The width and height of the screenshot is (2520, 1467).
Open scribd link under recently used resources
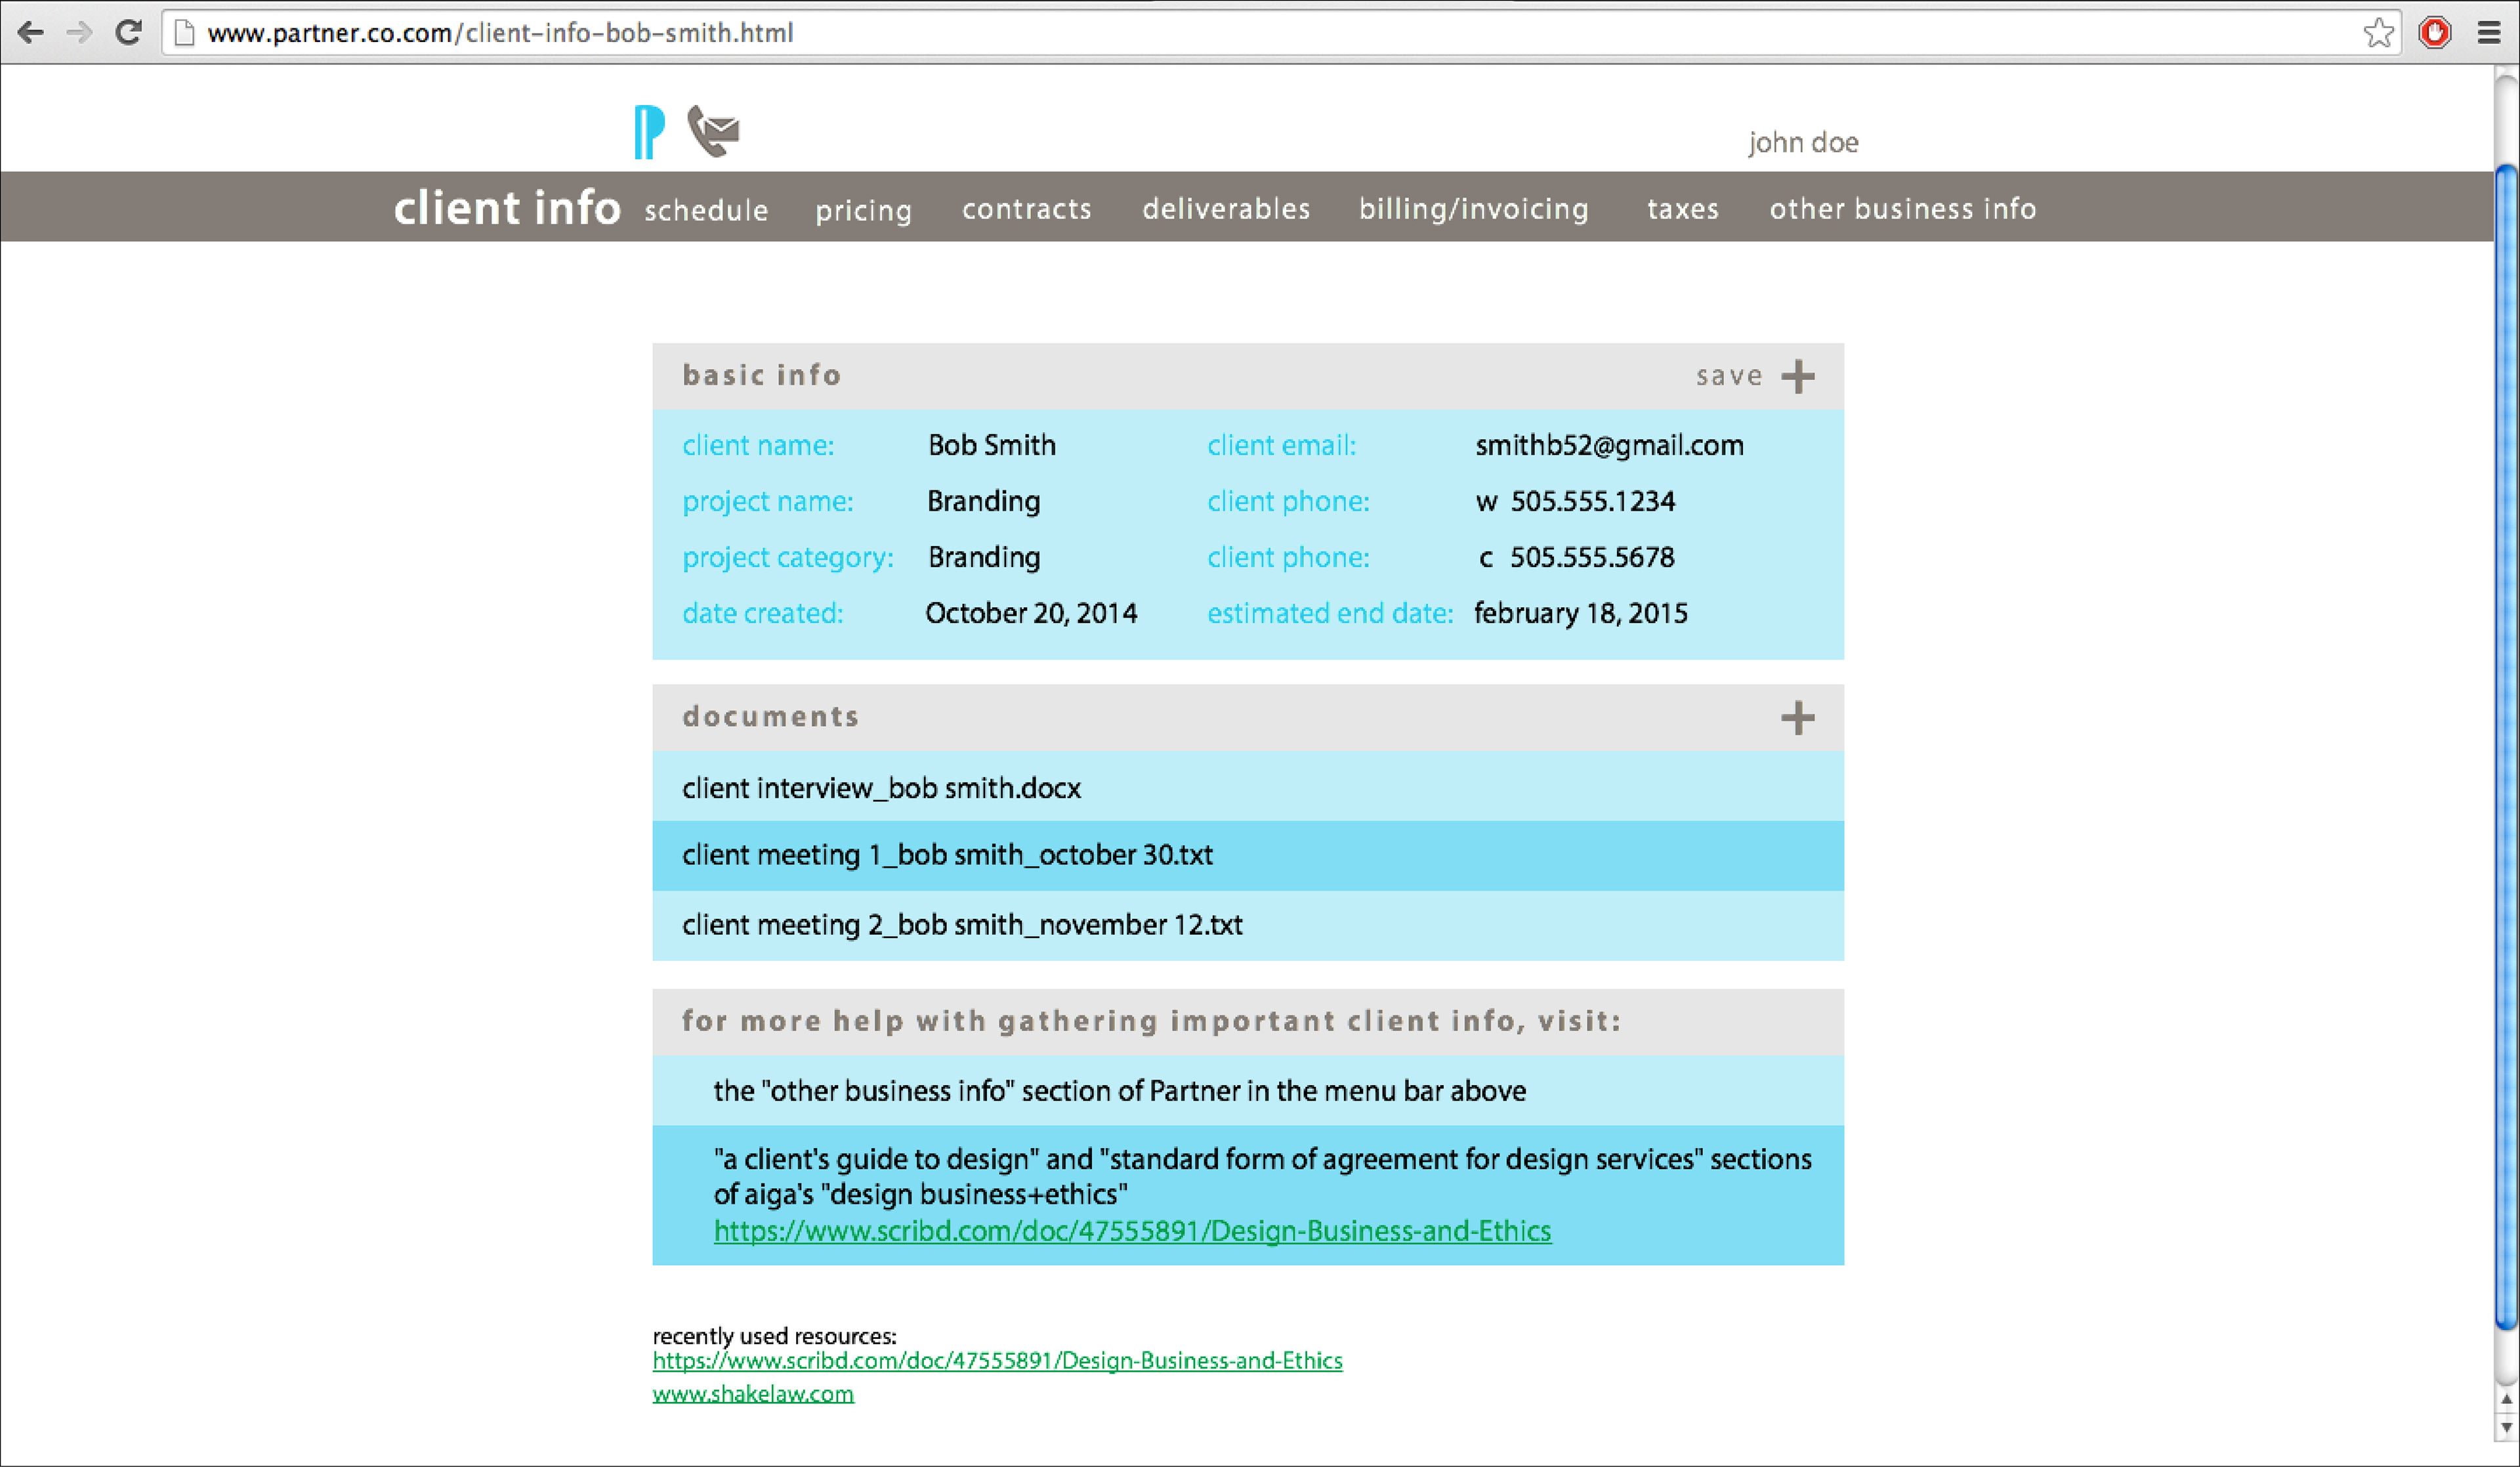click(997, 1361)
